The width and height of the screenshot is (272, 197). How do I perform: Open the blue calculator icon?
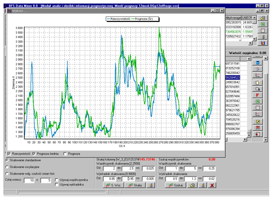click(x=257, y=63)
